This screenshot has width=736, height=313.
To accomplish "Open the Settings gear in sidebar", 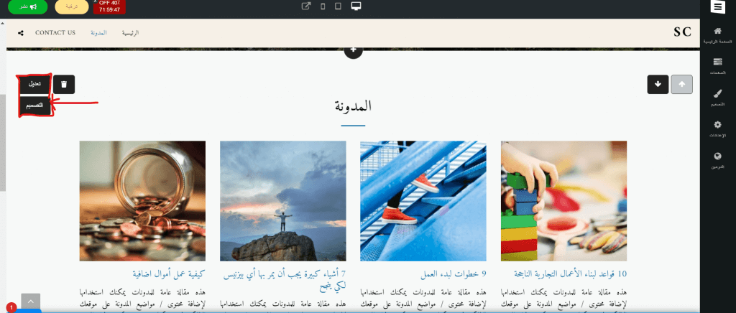I will coord(717,128).
